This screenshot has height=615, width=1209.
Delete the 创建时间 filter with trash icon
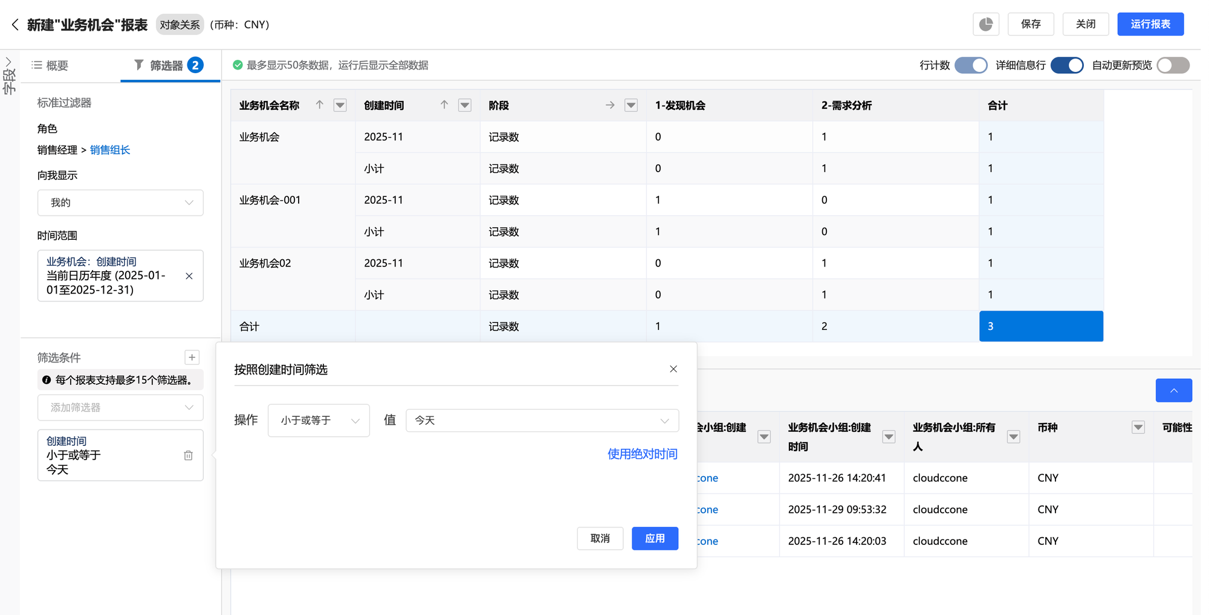(188, 456)
